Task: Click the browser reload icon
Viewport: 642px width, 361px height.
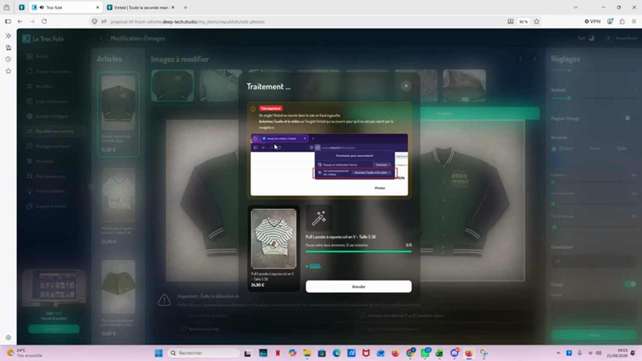Action: coord(44,22)
